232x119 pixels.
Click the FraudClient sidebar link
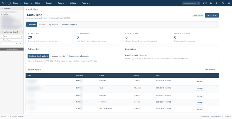pos(5,14)
